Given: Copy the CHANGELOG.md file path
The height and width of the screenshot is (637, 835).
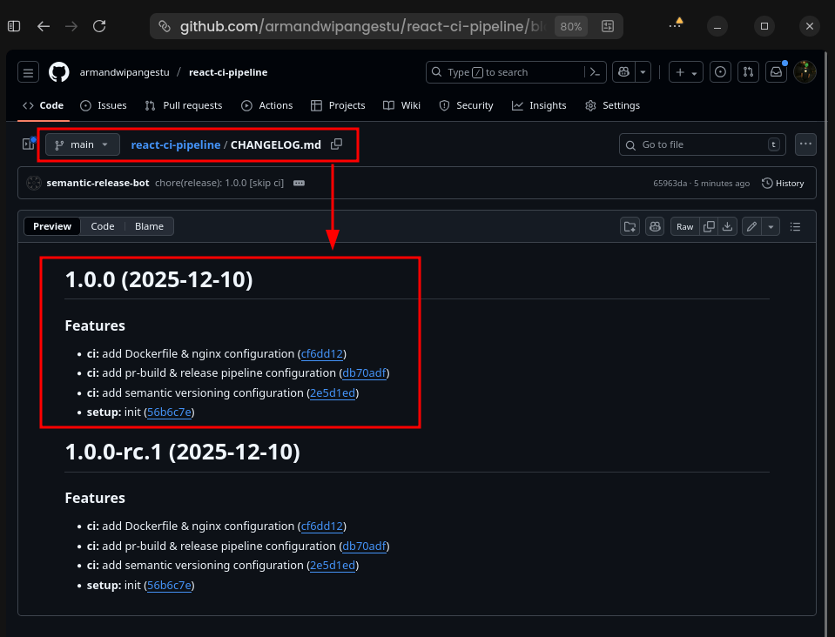Looking at the screenshot, I should pos(336,144).
